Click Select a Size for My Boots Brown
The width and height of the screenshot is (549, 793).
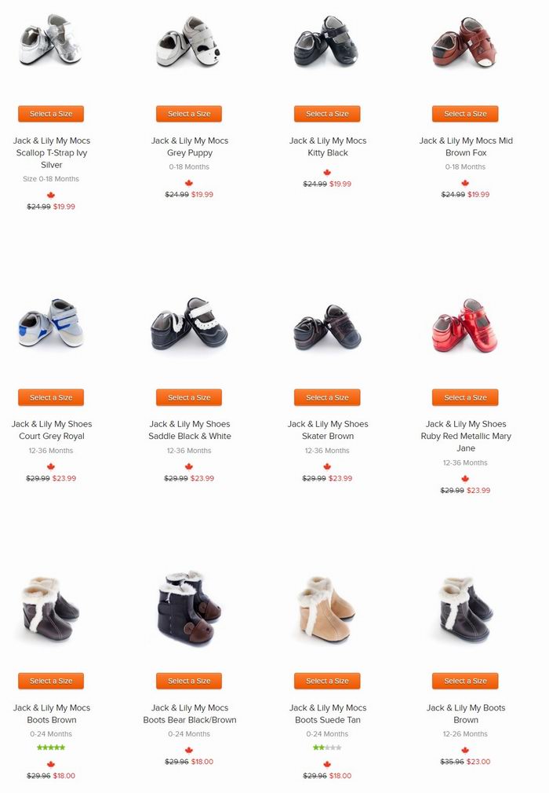465,681
